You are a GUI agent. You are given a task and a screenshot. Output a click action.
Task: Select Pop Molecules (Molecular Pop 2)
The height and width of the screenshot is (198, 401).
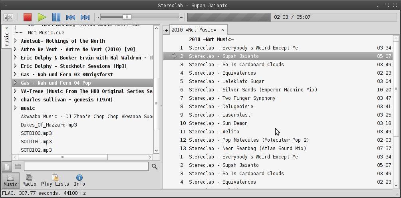pyautogui.click(x=278, y=140)
